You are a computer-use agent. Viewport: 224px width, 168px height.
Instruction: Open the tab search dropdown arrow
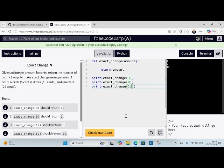pos(3,24)
